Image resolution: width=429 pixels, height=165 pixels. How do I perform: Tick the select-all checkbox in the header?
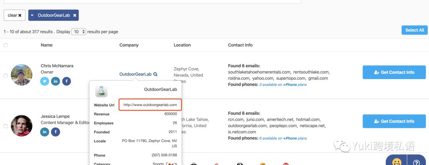click(6, 45)
